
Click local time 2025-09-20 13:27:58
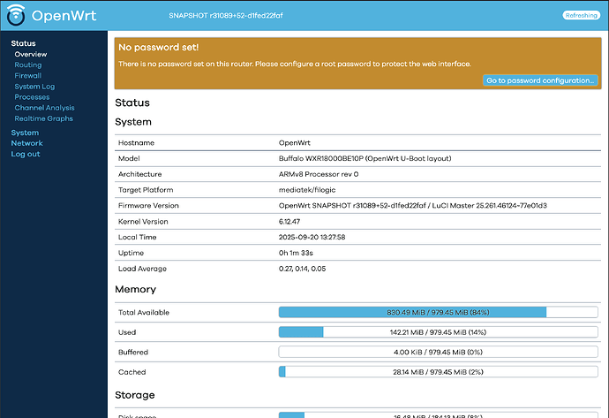[x=312, y=237]
